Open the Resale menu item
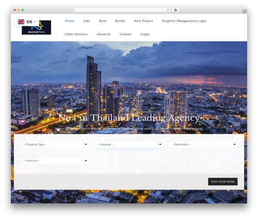This screenshot has width=258, height=219. tap(120, 21)
